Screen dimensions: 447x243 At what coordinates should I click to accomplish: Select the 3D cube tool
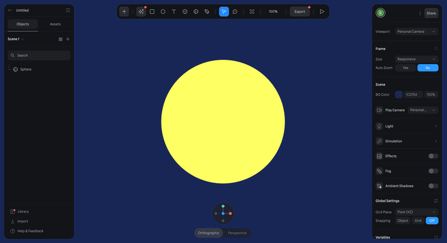[x=185, y=12]
